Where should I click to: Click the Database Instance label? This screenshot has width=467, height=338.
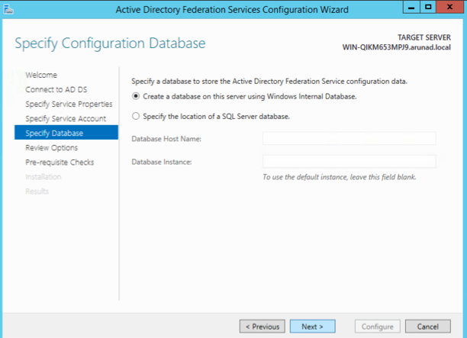[162, 162]
